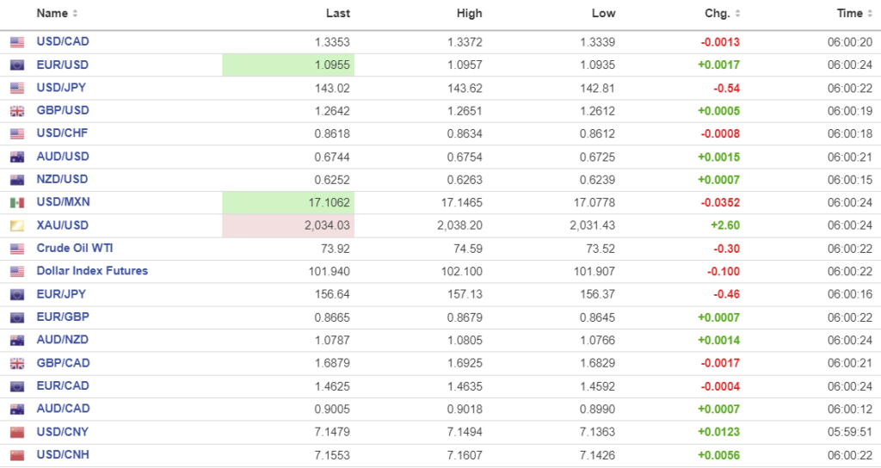Open the EUR/GBP pair link
Viewport: 881px width, 468px height.
[62, 317]
